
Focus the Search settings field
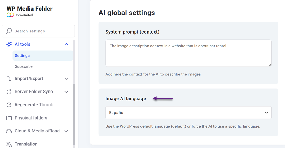(38, 31)
